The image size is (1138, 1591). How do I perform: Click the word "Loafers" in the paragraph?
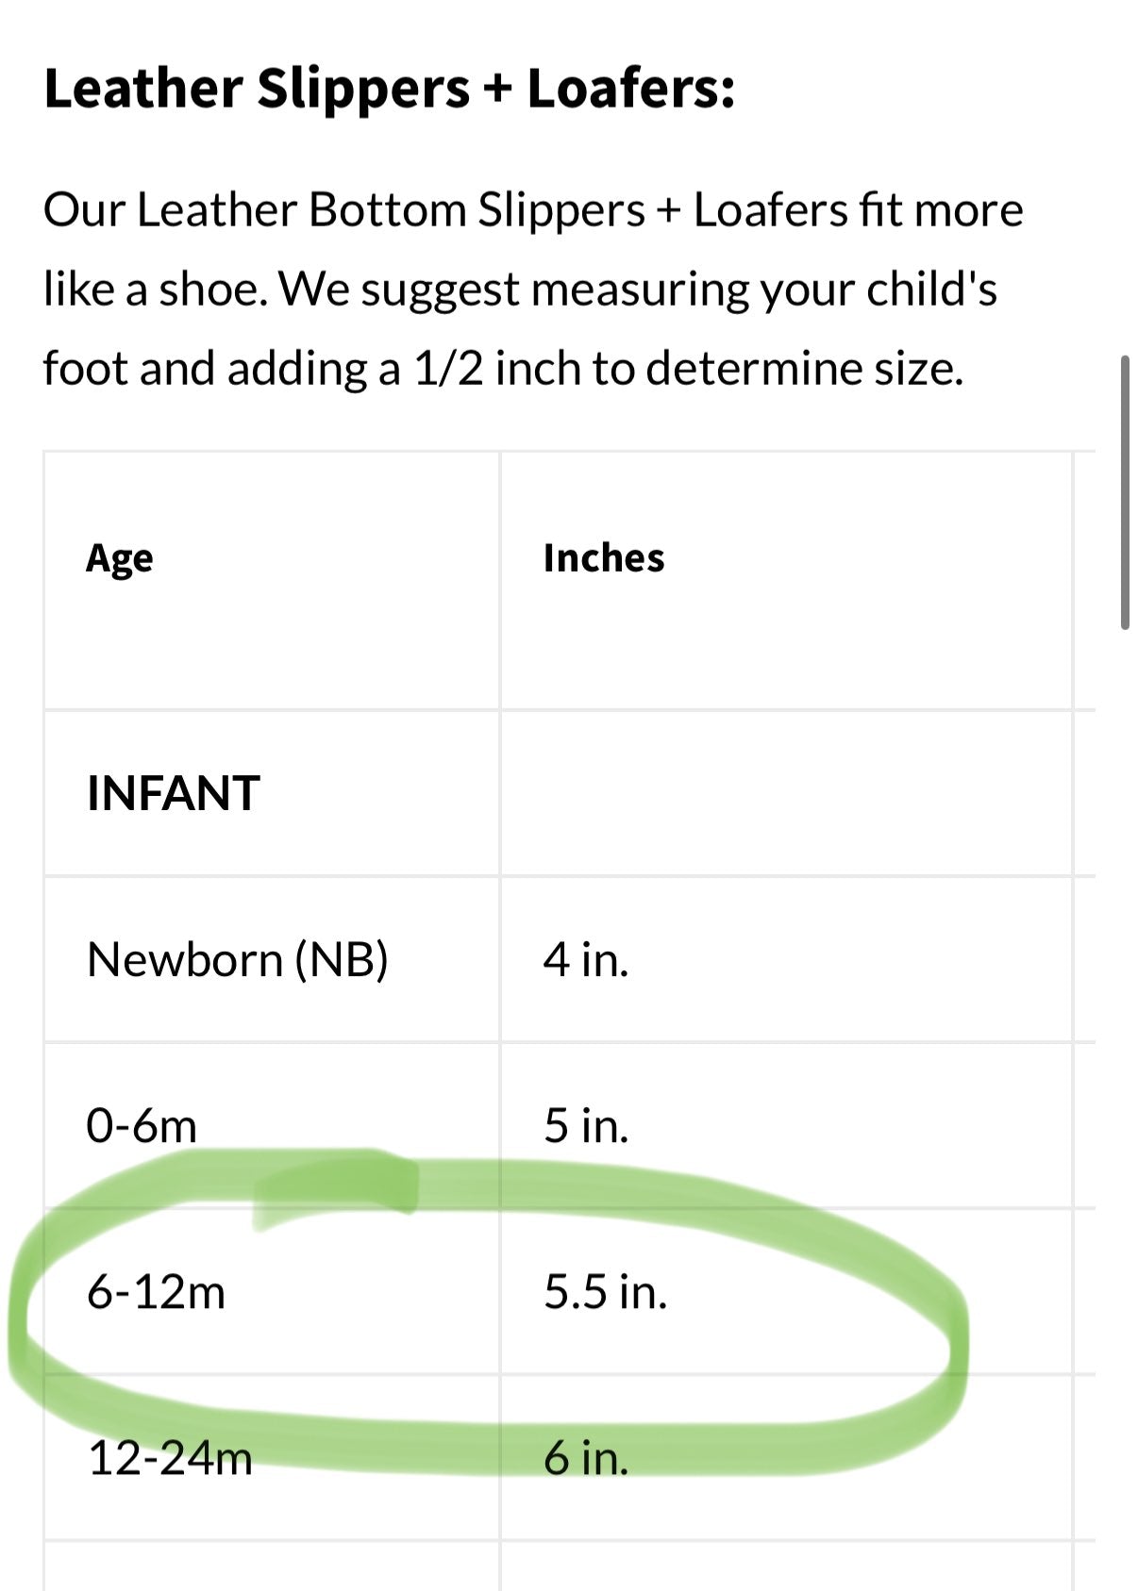(770, 210)
